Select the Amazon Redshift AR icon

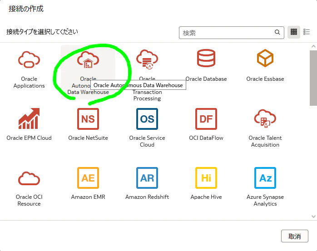coord(147,178)
